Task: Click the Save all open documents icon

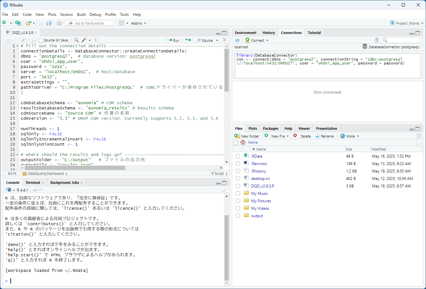Action: [x=49, y=23]
